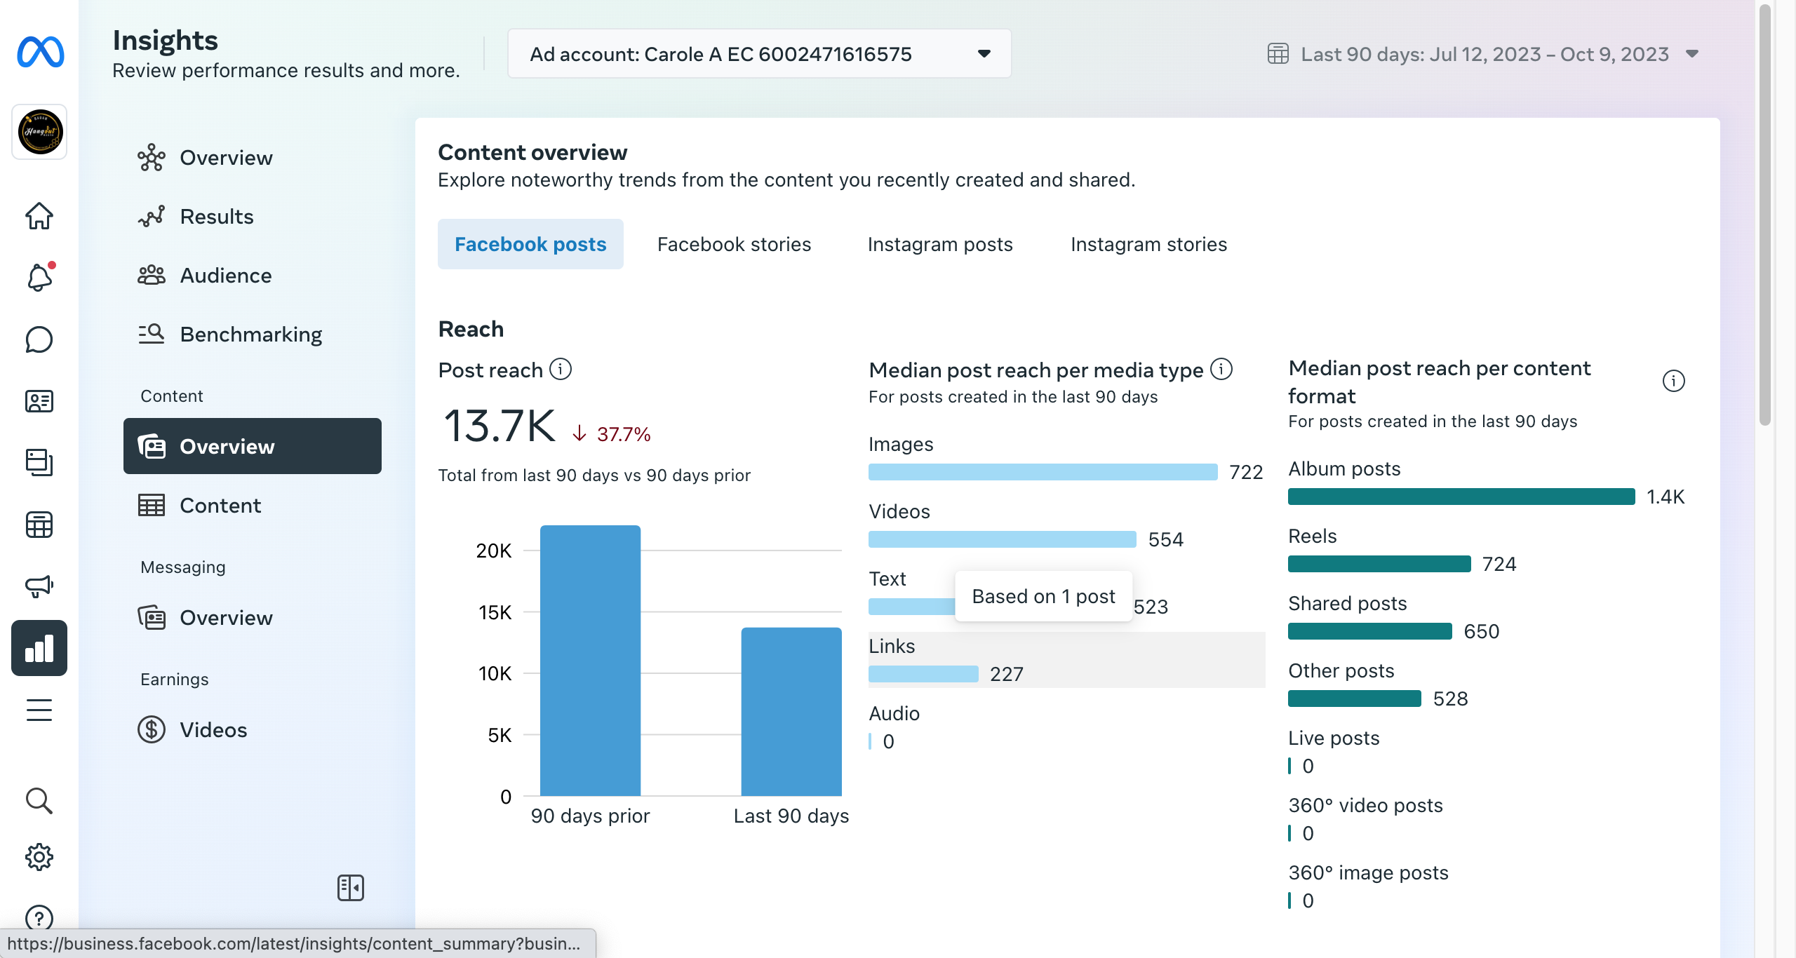Click the search magnifier icon in rail
The image size is (1796, 958).
pos(39,800)
